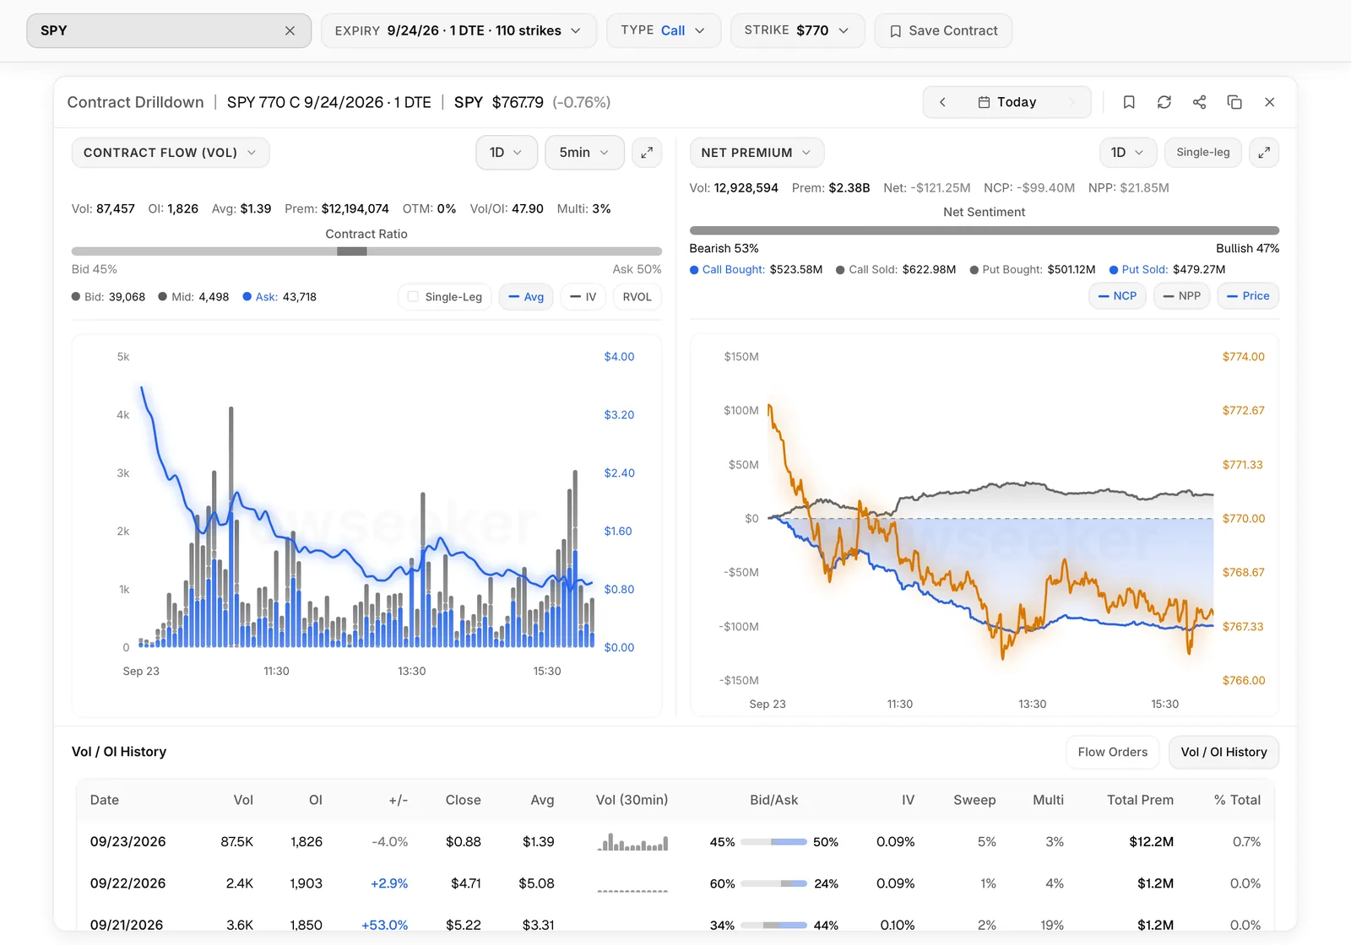Image resolution: width=1351 pixels, height=945 pixels.
Task: Click the Call Sold $622.98M legend
Action: tap(896, 270)
